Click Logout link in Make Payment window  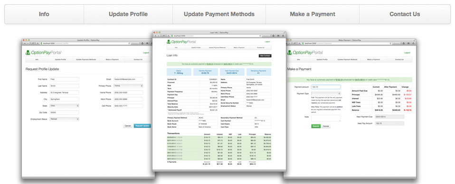tap(408, 53)
